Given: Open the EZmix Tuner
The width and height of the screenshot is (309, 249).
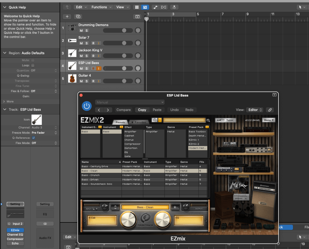Looking at the screenshot, I should pyautogui.click(x=226, y=120).
